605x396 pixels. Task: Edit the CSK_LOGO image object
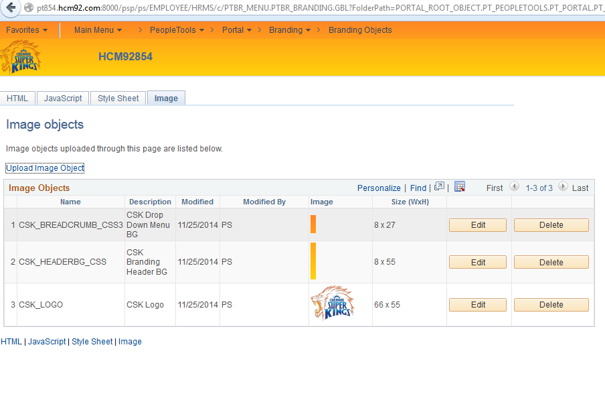tap(478, 305)
